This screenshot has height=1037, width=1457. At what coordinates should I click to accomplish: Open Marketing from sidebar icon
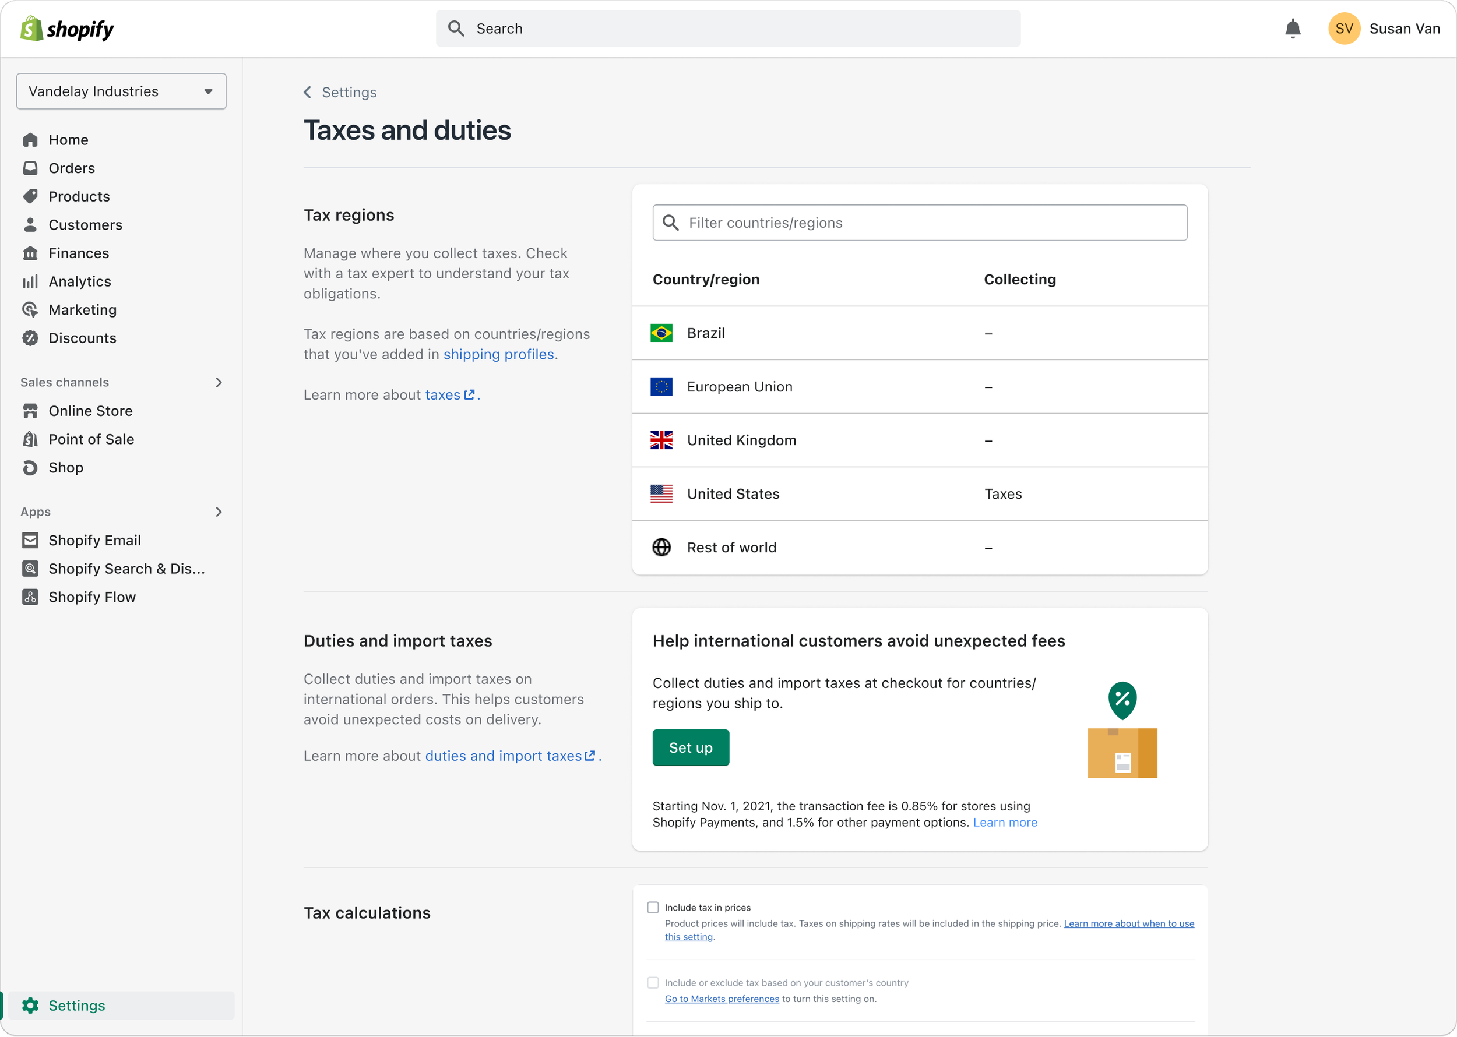point(30,310)
